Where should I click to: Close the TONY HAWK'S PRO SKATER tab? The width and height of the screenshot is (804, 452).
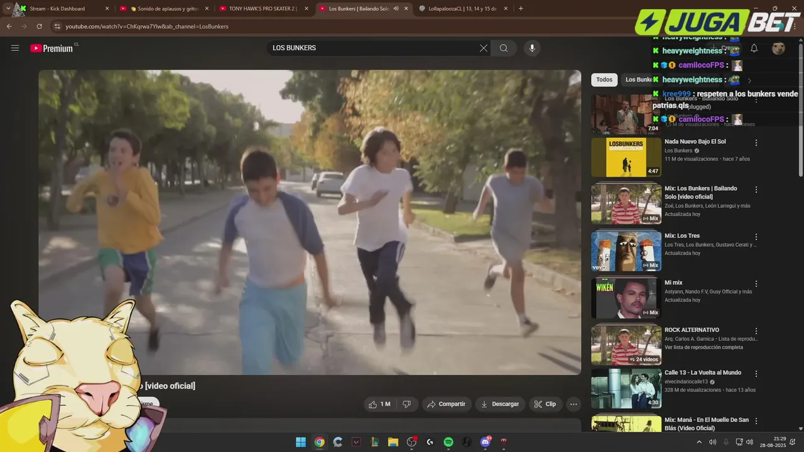[x=307, y=9]
